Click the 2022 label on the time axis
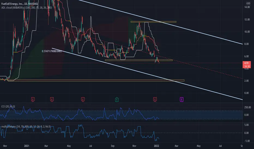 click(x=156, y=146)
